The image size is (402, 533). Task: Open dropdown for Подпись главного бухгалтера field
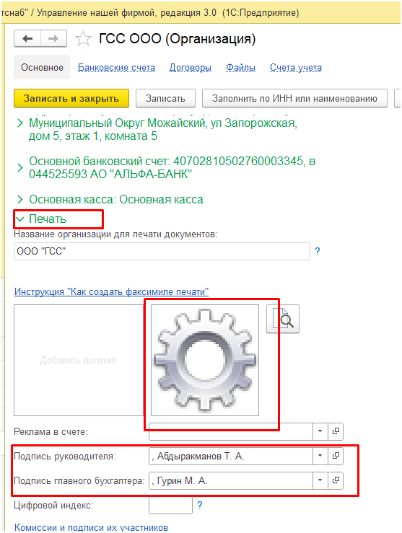click(320, 480)
